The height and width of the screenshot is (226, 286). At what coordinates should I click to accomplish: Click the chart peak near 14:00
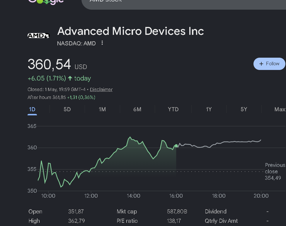(130, 137)
